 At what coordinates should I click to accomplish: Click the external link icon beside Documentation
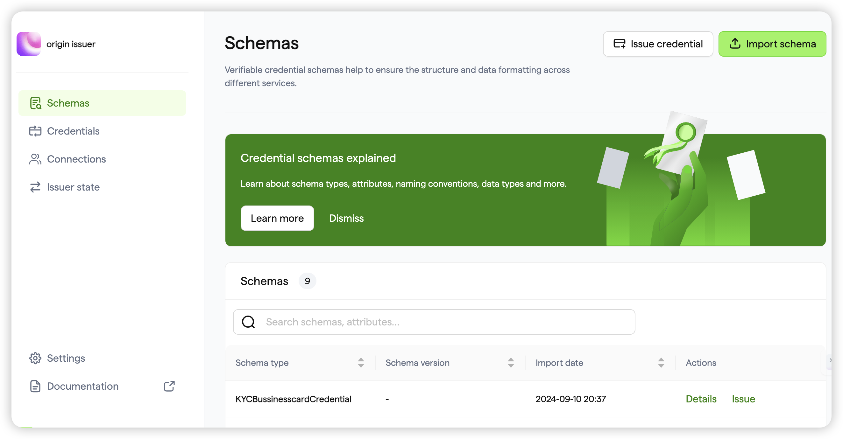pyautogui.click(x=169, y=386)
